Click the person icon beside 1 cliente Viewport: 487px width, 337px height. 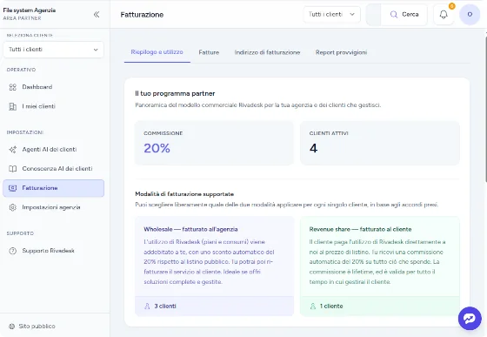pyautogui.click(x=313, y=307)
